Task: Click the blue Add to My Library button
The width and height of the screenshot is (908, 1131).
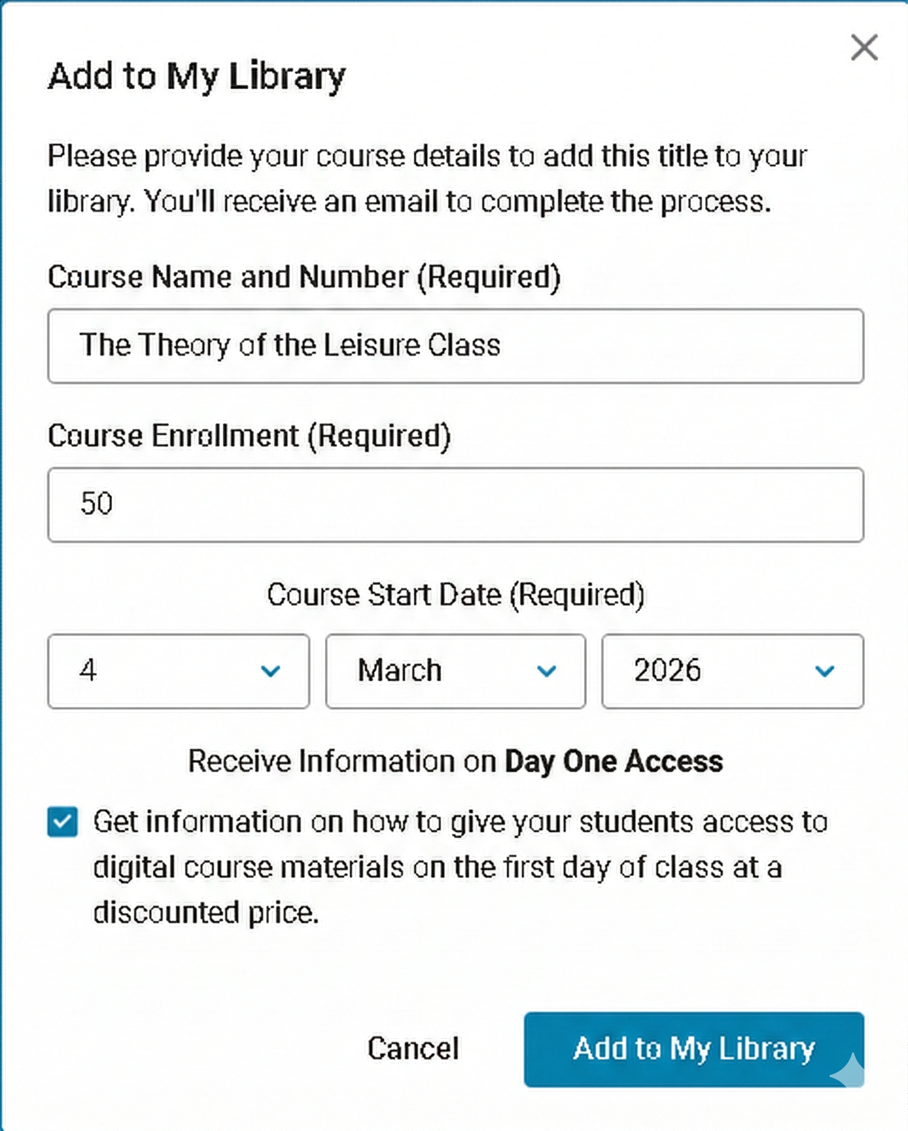Action: [694, 1049]
